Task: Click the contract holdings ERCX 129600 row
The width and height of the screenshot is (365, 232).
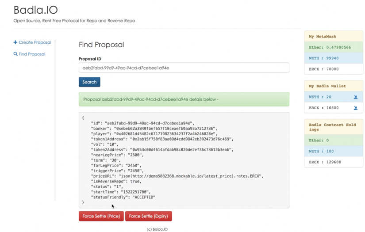Action: [333, 162]
